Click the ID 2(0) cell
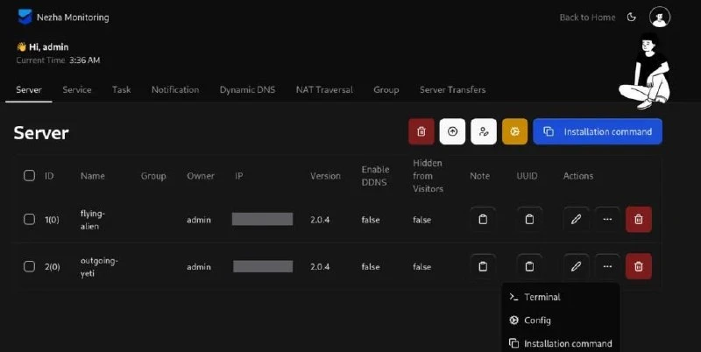The width and height of the screenshot is (701, 352). coord(53,267)
